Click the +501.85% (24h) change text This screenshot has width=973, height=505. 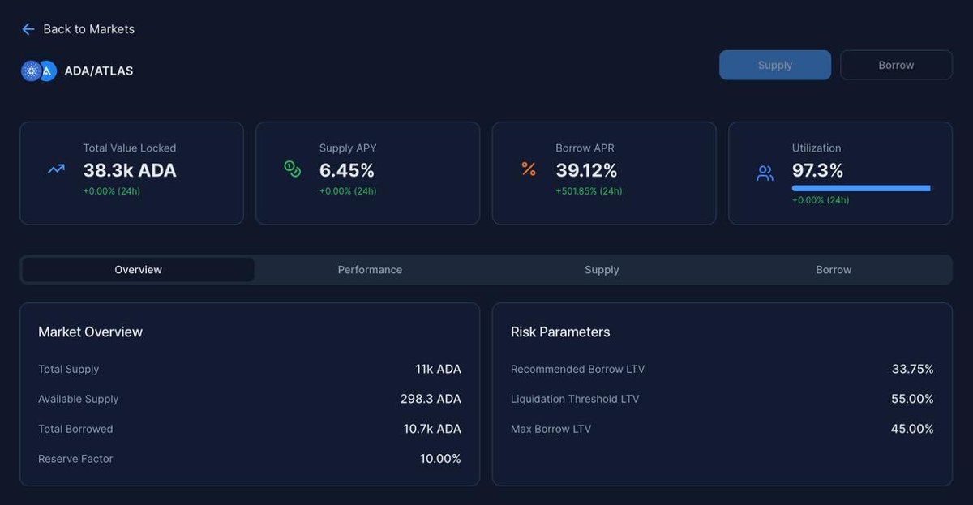(x=589, y=191)
